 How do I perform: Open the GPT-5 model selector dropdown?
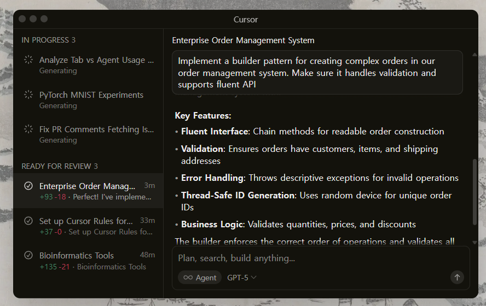[x=242, y=278]
